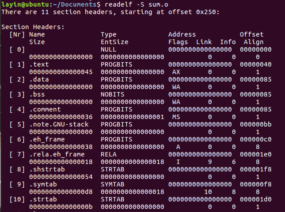Click the section index '[ 7]'
Image resolution: width=285 pixels, height=212 pixels.
17,155
